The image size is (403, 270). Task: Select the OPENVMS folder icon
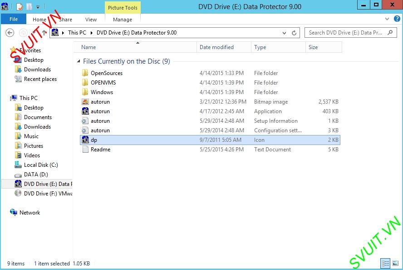[85, 82]
